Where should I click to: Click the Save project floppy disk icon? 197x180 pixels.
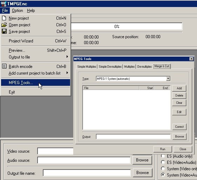coord(4,32)
